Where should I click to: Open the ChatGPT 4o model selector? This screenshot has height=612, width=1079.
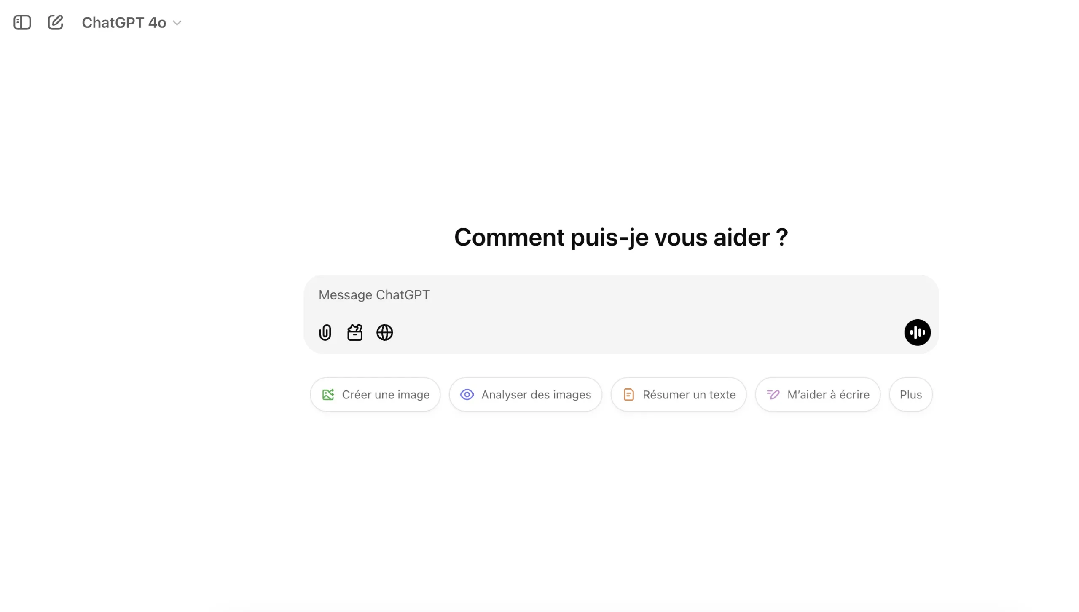click(x=124, y=23)
